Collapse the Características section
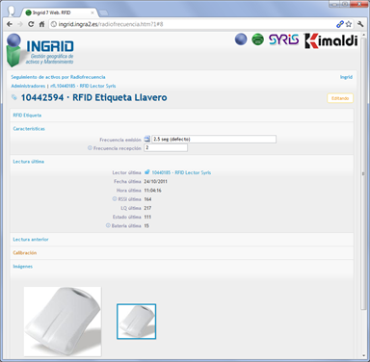This screenshot has width=370, height=362. pyautogui.click(x=29, y=129)
